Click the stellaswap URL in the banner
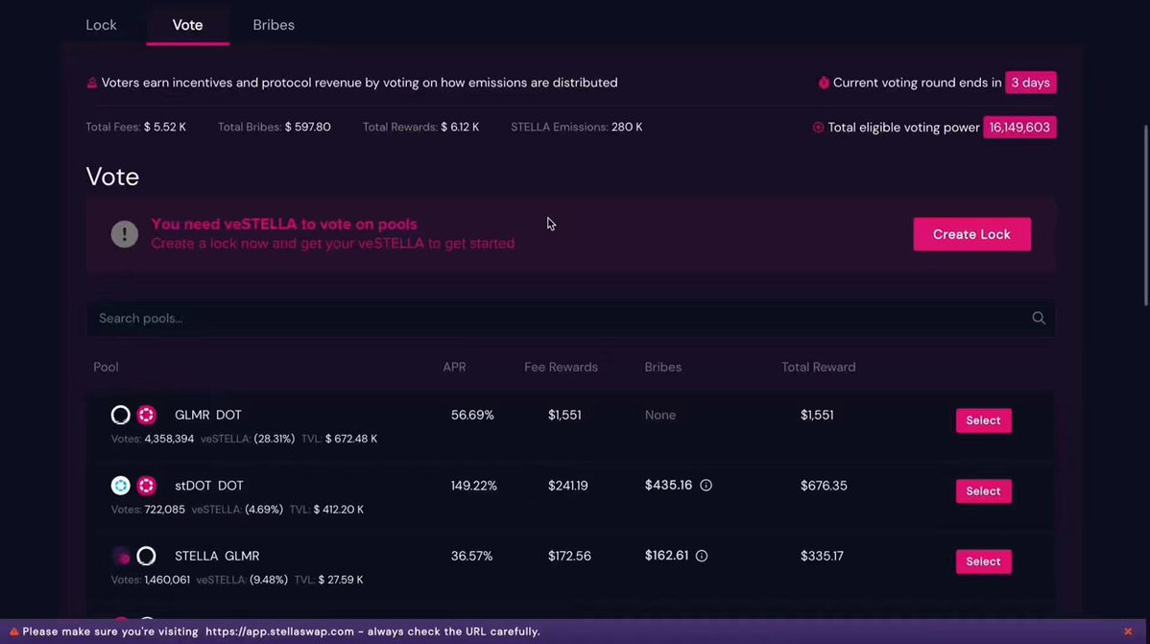1150x644 pixels. coord(279,632)
